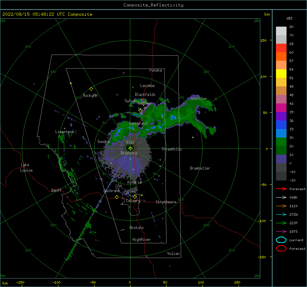Select the bright green 20-30 dBZ swatch
This screenshot has width=307, height=287.
[x=281, y=142]
